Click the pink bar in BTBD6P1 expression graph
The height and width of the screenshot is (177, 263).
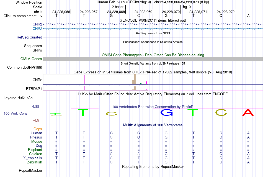(84, 88)
